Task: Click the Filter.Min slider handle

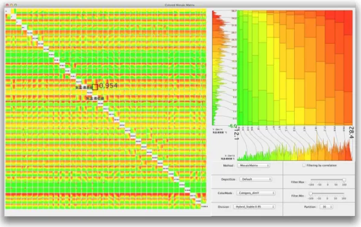Action: [310, 194]
